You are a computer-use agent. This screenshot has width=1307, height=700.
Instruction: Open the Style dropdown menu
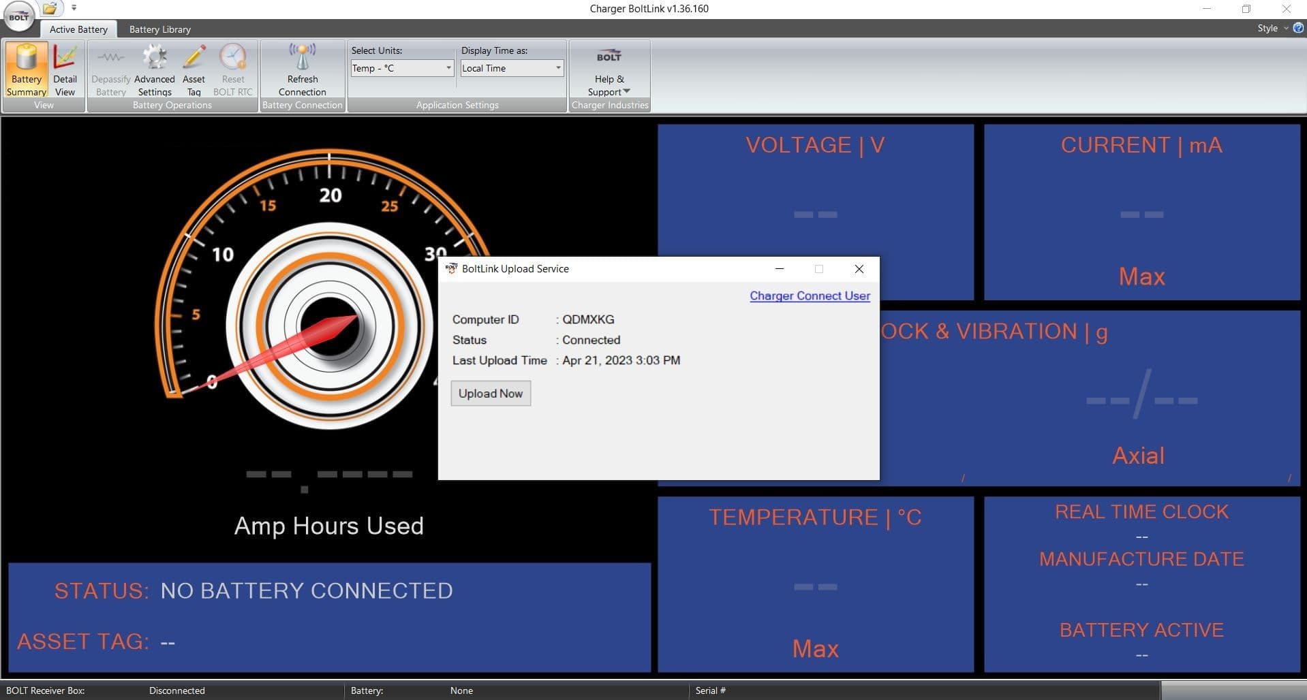click(x=1272, y=28)
